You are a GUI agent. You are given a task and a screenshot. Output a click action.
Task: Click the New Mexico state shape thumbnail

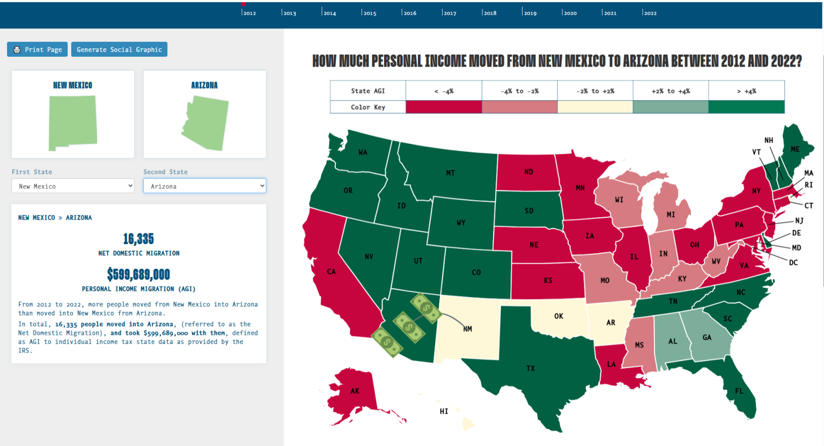(x=73, y=122)
